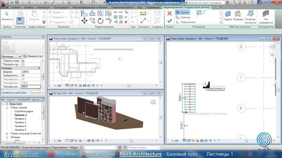
Task: Click the Array tool icon
Action: tap(115, 17)
